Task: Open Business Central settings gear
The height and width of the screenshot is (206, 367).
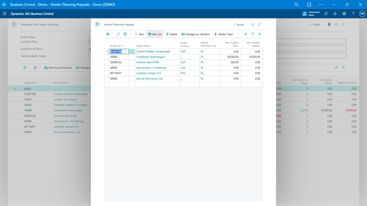Action: pos(344,13)
